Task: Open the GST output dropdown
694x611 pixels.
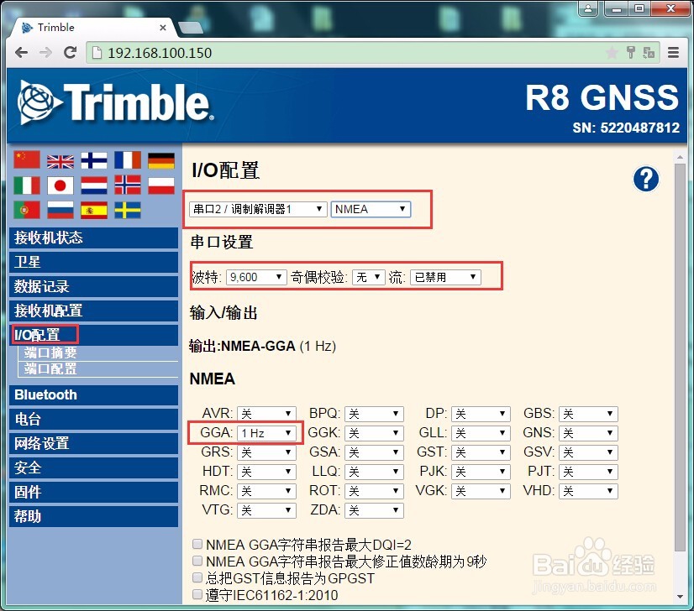Action: (x=481, y=452)
